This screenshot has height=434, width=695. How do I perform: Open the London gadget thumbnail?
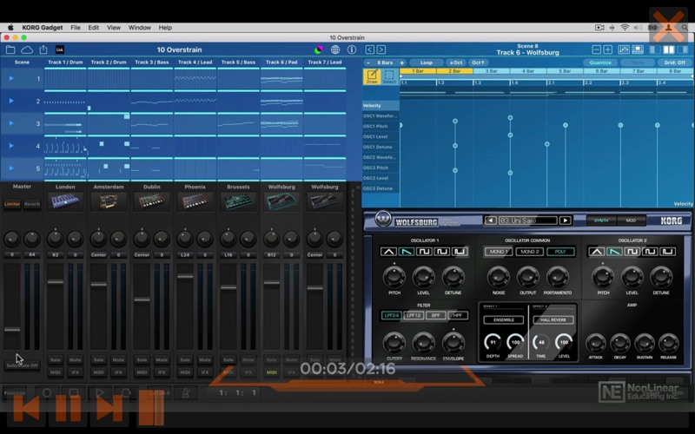tap(65, 201)
